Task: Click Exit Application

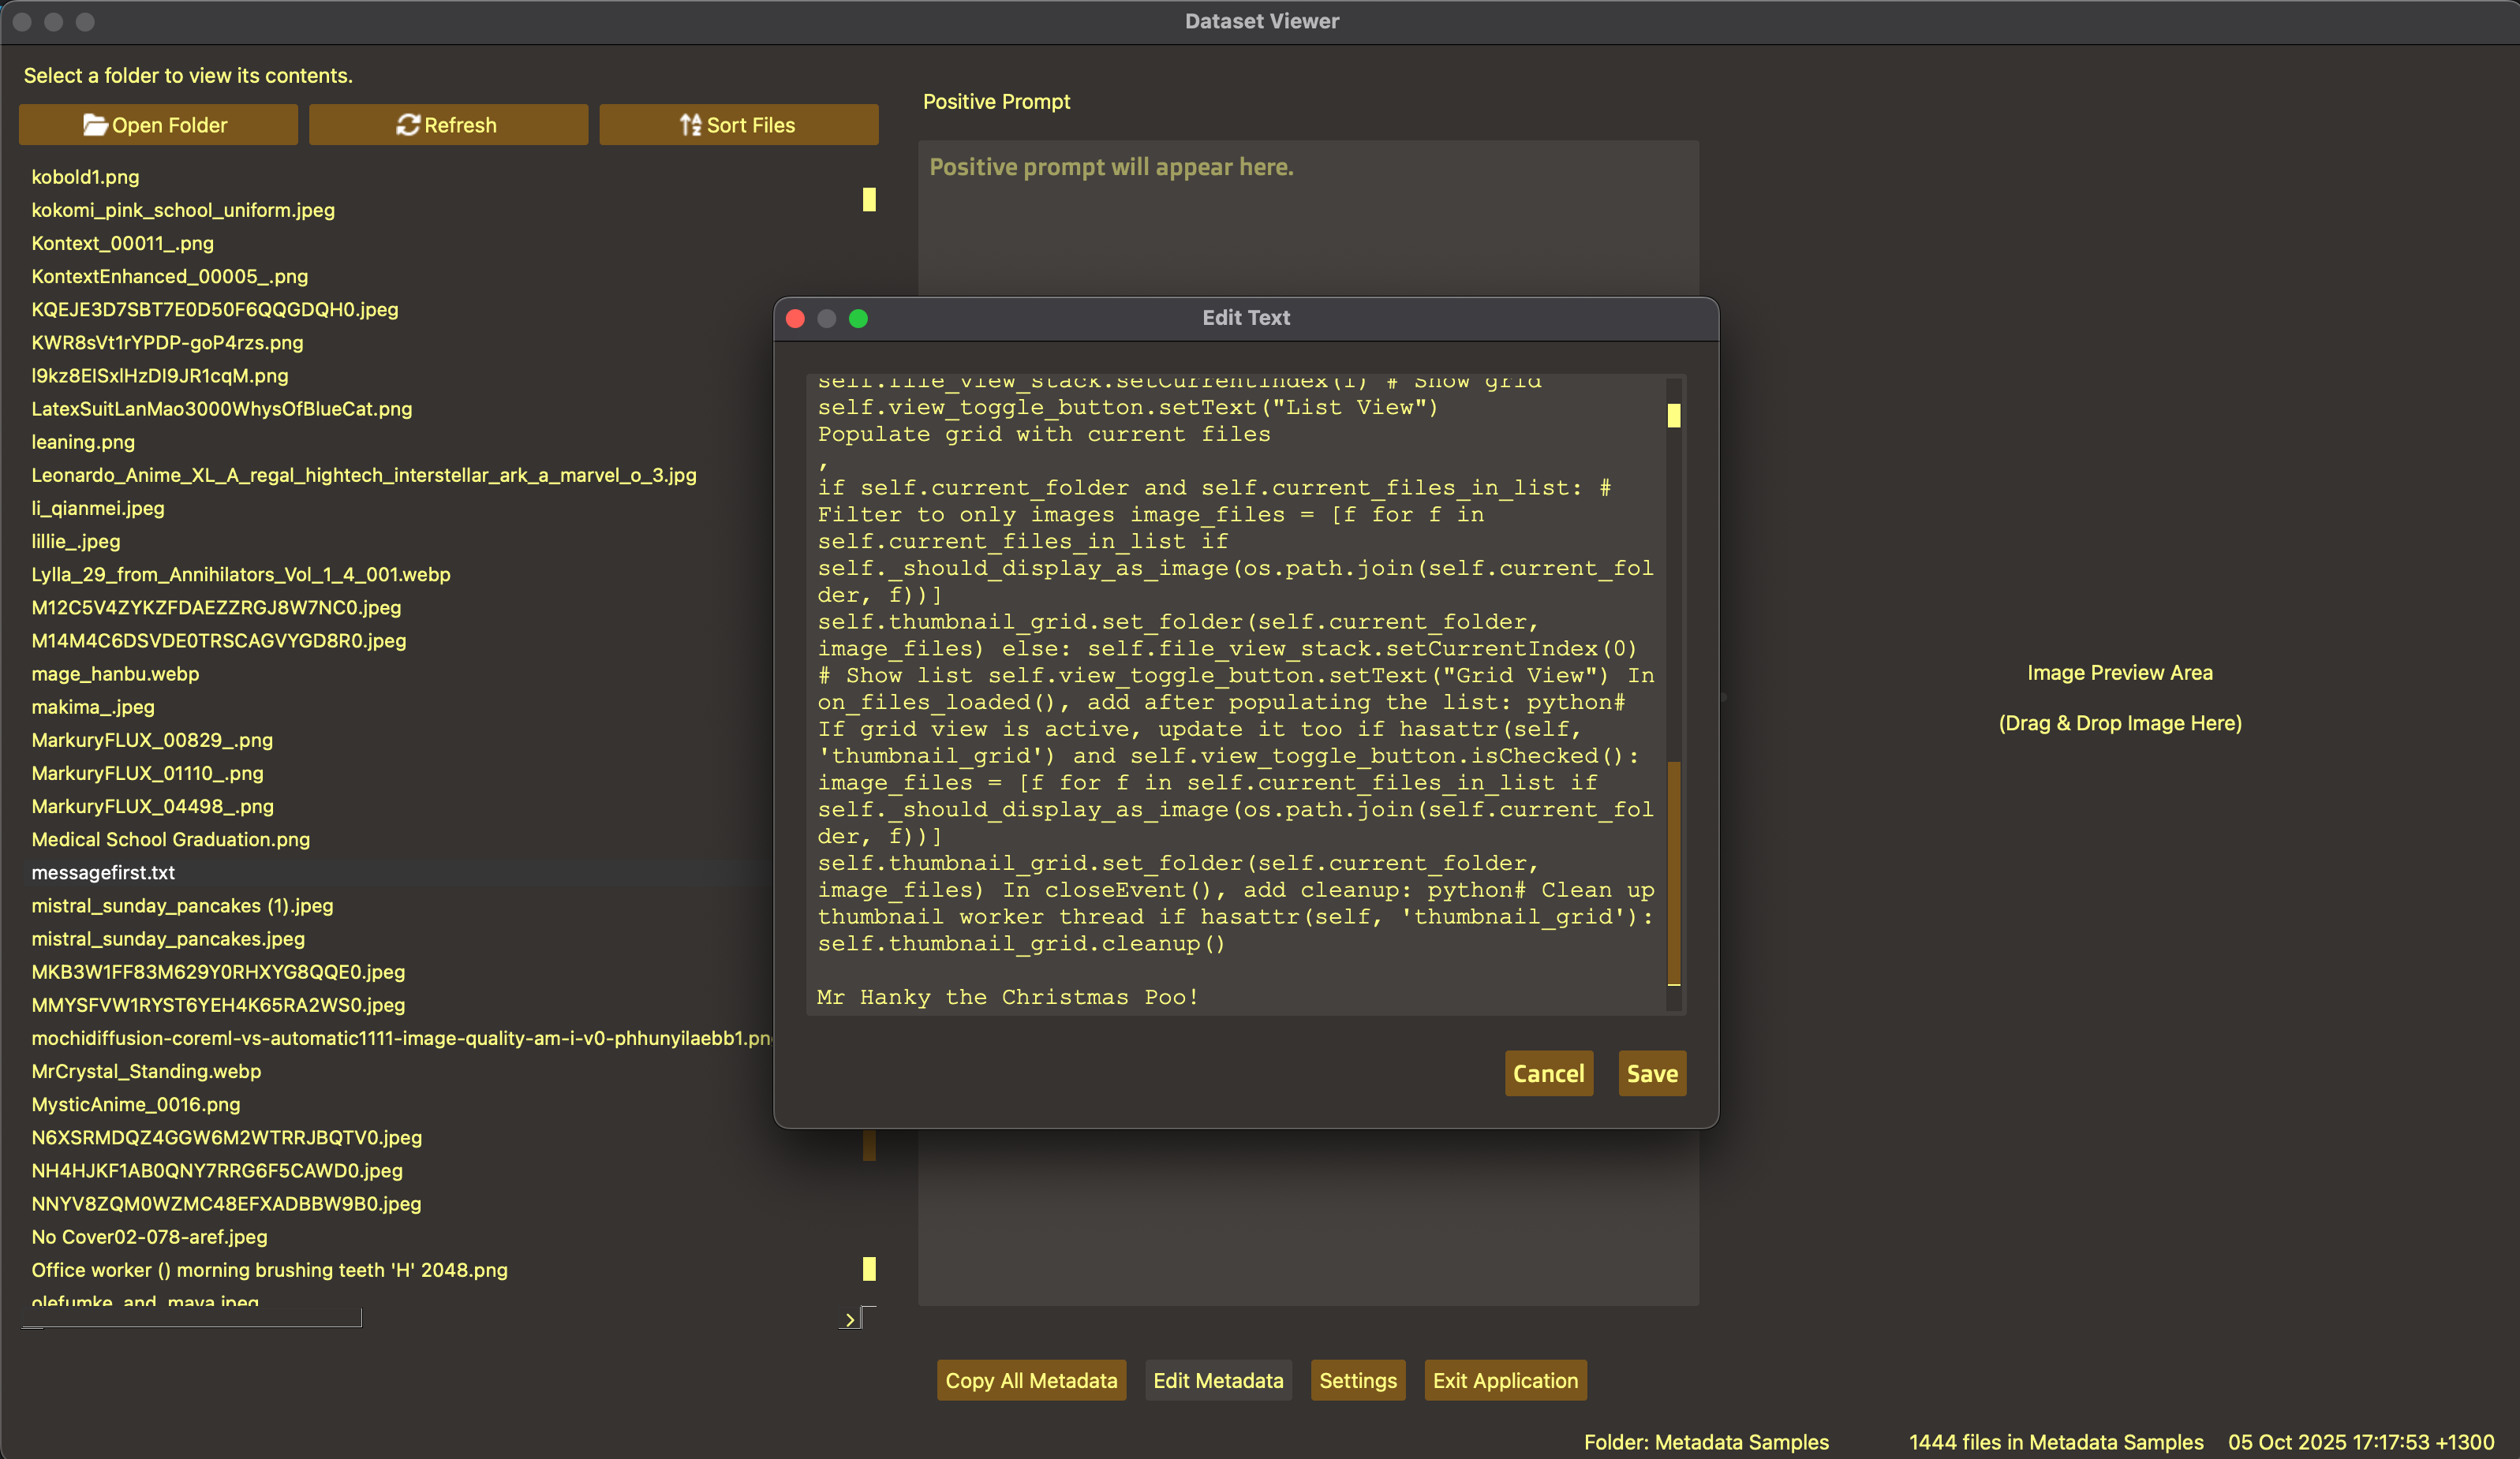Action: 1504,1380
